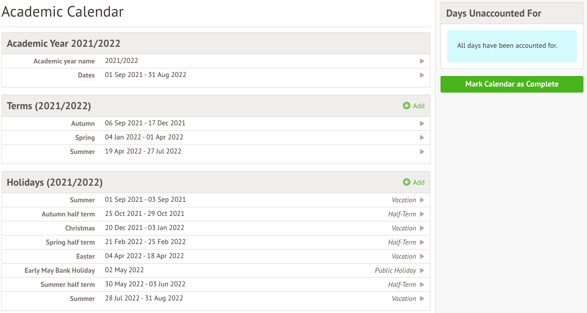Open the Christmas vacation details
The image size is (587, 313).
[422, 228]
